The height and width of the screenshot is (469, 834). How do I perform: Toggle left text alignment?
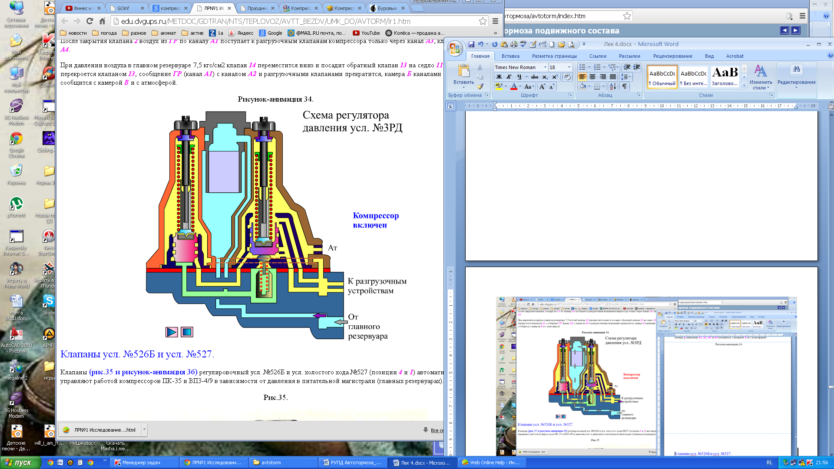pos(582,77)
